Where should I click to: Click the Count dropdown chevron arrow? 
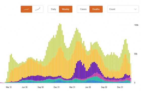[x=135, y=9]
